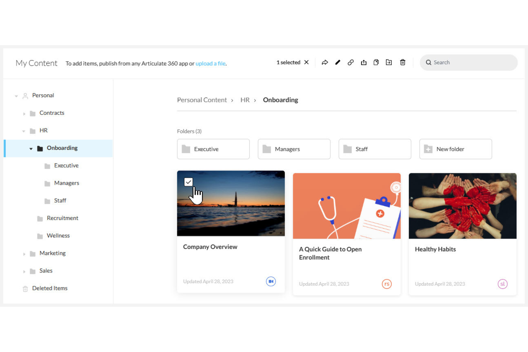The width and height of the screenshot is (528, 352).
Task: Open the Staff folder tile
Action: [375, 149]
